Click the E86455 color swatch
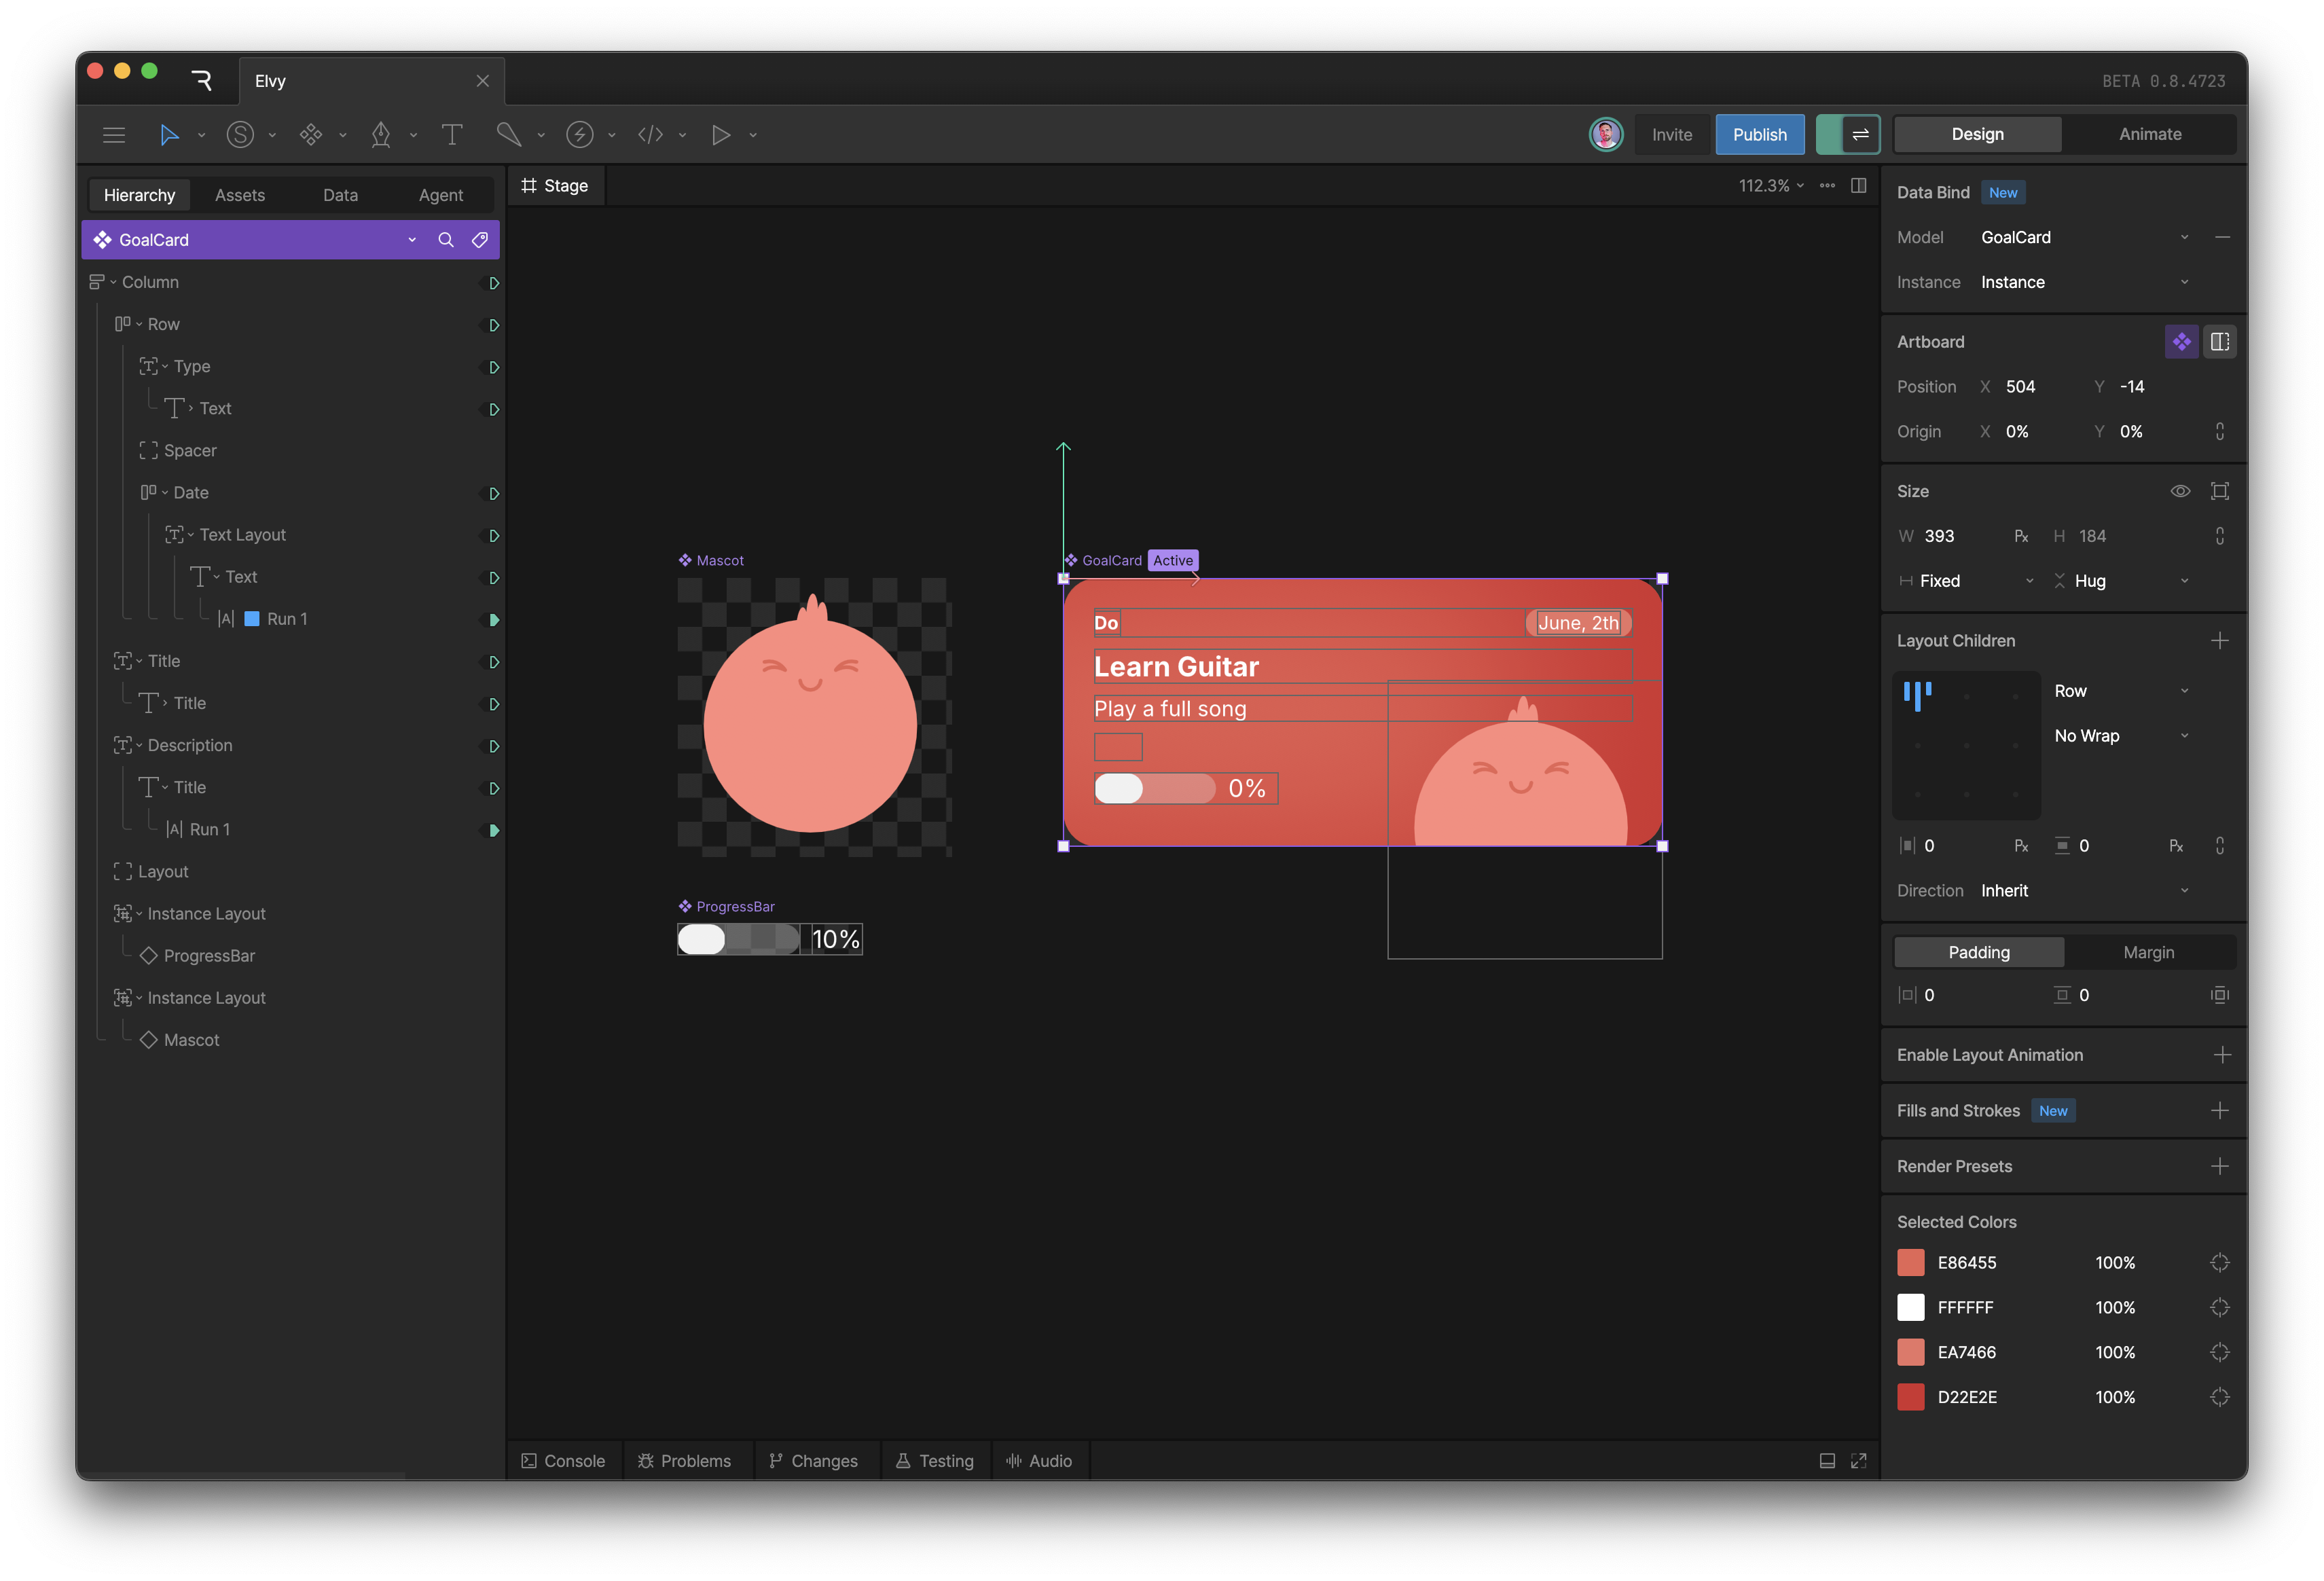The height and width of the screenshot is (1581, 2324). click(1910, 1263)
